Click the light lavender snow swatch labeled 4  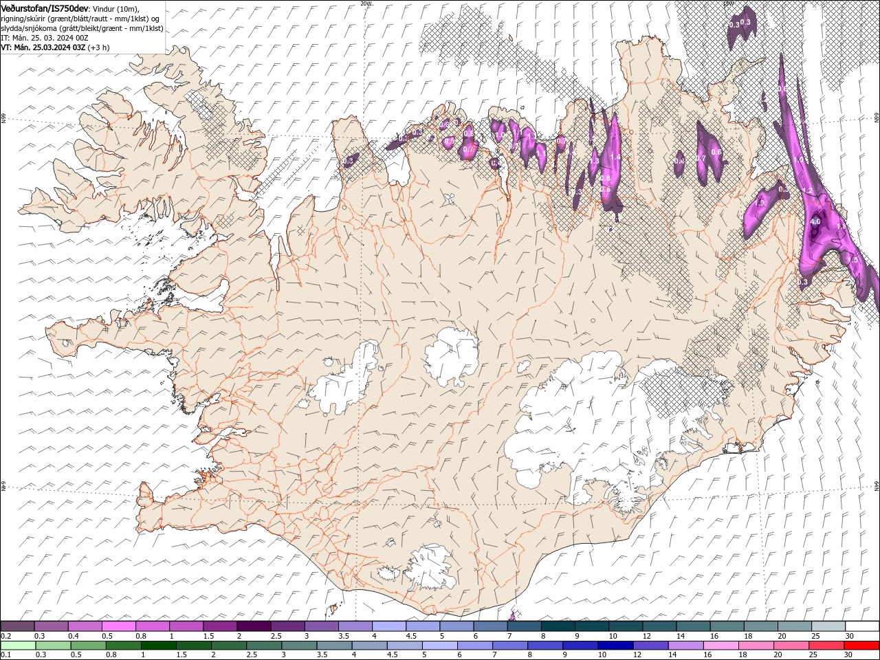389,626
